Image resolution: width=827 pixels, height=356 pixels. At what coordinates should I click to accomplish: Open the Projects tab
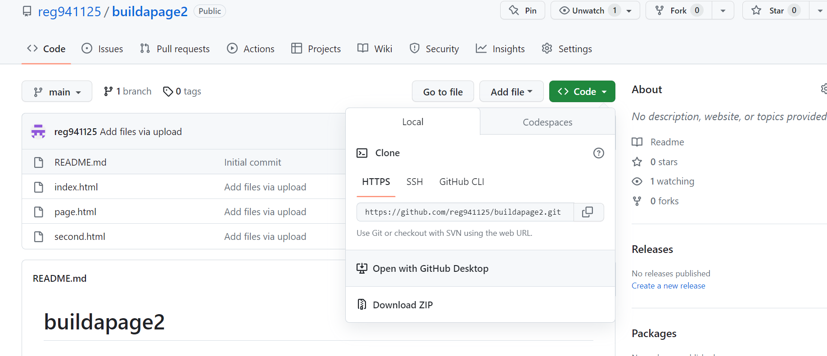(x=316, y=49)
